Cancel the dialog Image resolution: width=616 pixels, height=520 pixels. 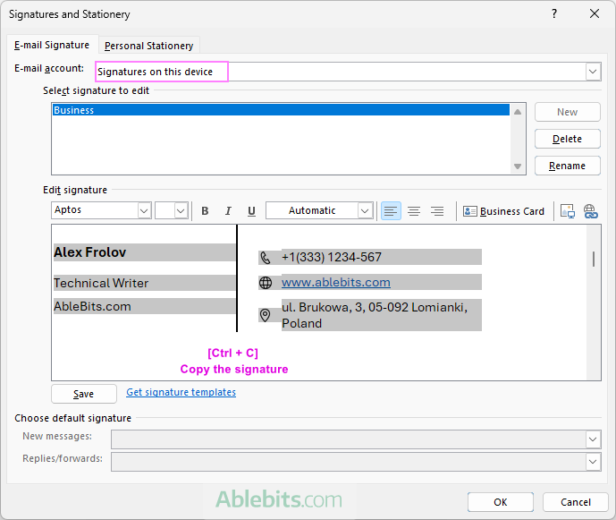coord(576,502)
